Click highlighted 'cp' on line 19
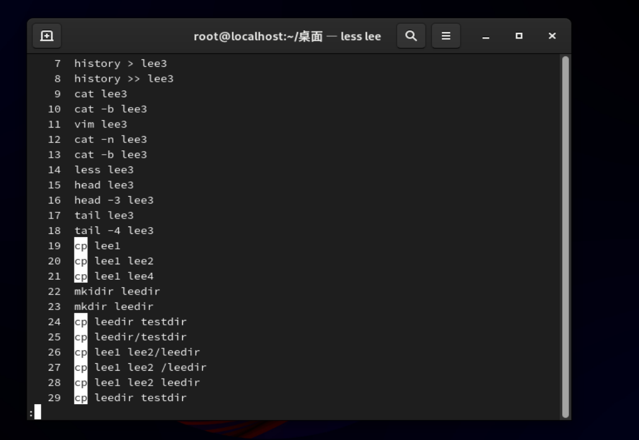Viewport: 639px width, 440px height. point(81,246)
